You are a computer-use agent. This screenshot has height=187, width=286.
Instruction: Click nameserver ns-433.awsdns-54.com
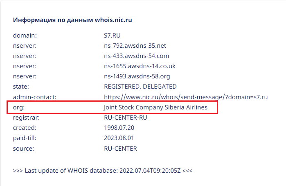pos(137,56)
